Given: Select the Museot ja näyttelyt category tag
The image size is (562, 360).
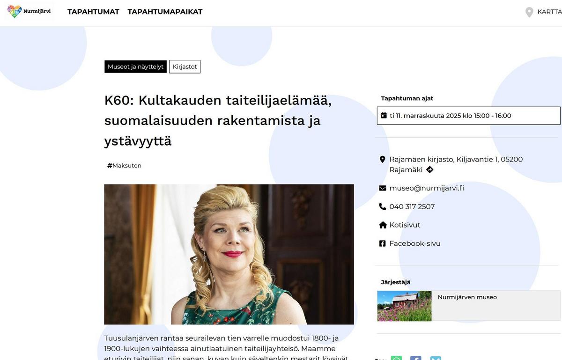Looking at the screenshot, I should pos(135,67).
